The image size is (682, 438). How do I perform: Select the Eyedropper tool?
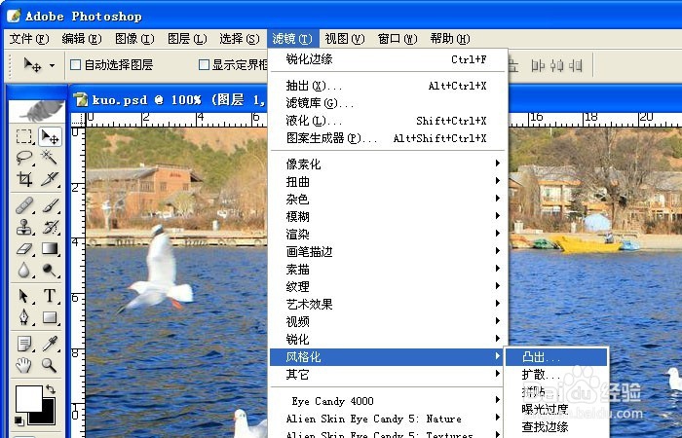pos(50,344)
